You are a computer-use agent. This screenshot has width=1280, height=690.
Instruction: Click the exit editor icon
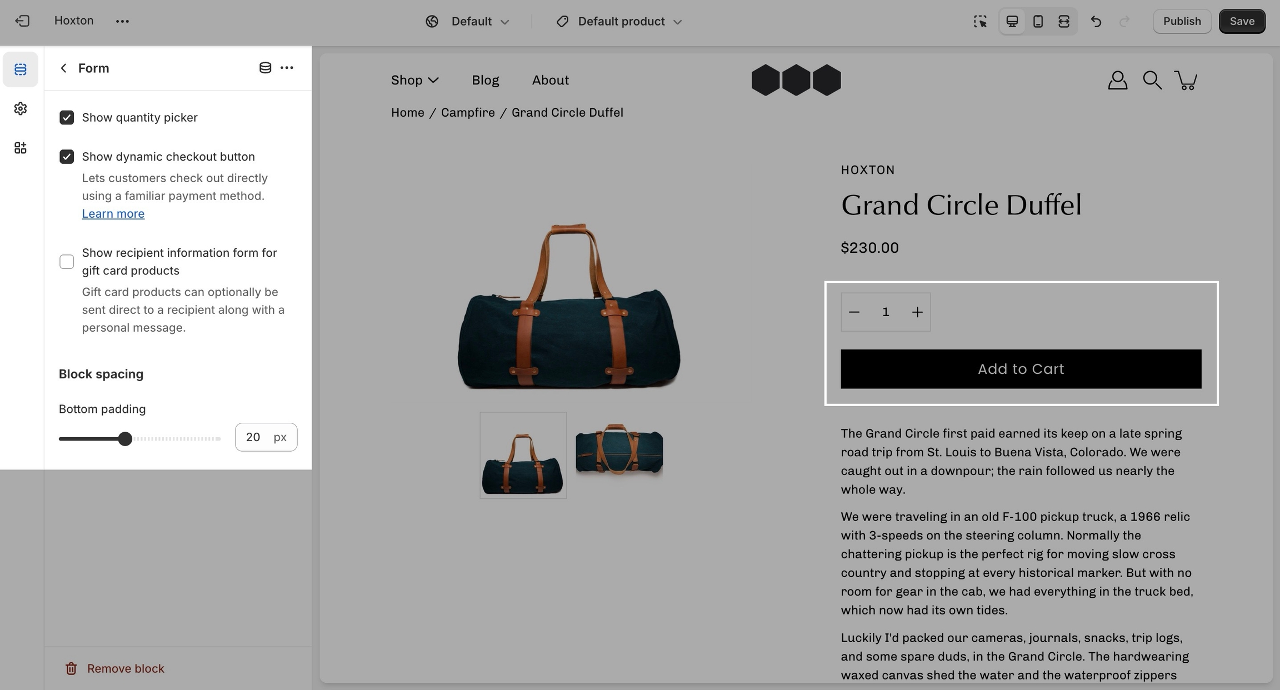click(x=22, y=21)
